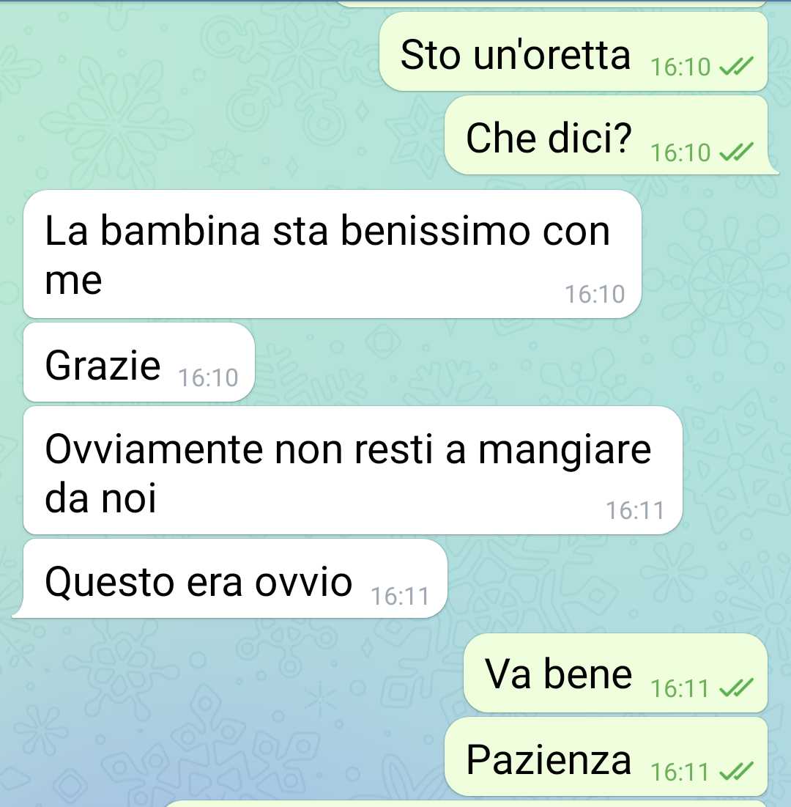This screenshot has height=807, width=791.
Task: Click the 16:10 time under 'La bambina' message
Action: tap(595, 295)
